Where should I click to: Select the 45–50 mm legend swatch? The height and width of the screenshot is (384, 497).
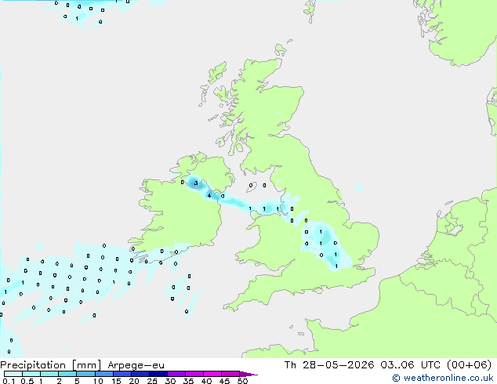tap(230, 374)
